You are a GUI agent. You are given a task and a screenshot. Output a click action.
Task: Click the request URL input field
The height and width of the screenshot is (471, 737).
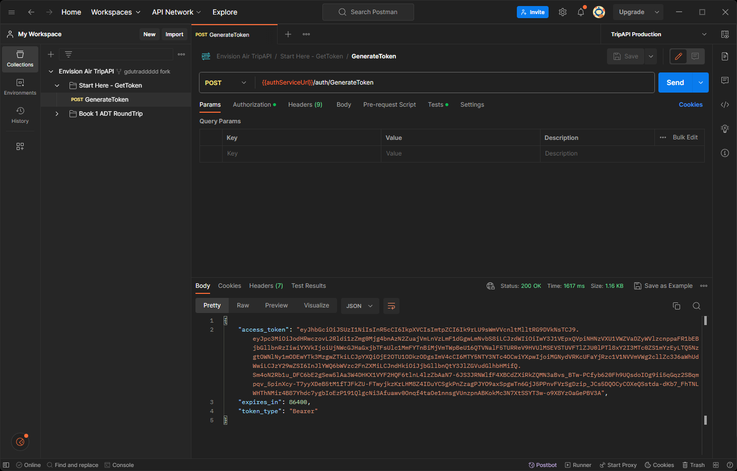click(453, 83)
